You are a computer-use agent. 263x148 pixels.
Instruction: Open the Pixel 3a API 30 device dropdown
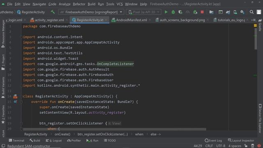[x=144, y=12]
